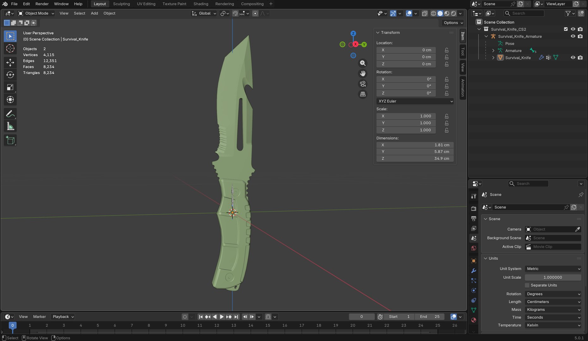Viewport: 588px width, 341px height.
Task: Open the World properties tab icon
Action: tap(474, 248)
